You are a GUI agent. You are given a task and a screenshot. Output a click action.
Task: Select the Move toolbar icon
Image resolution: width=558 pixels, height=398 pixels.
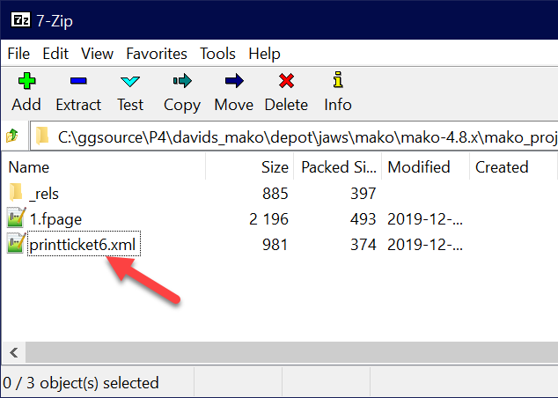pos(233,82)
